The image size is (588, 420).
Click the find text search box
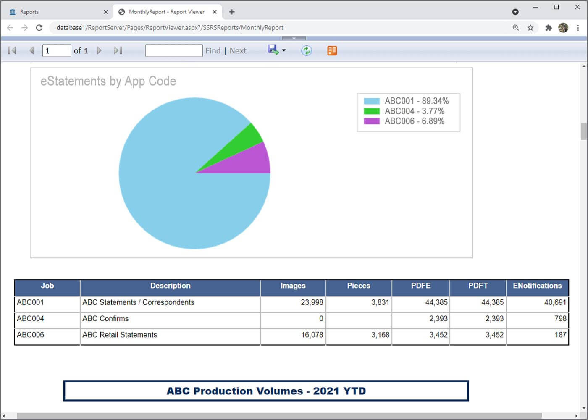point(174,51)
